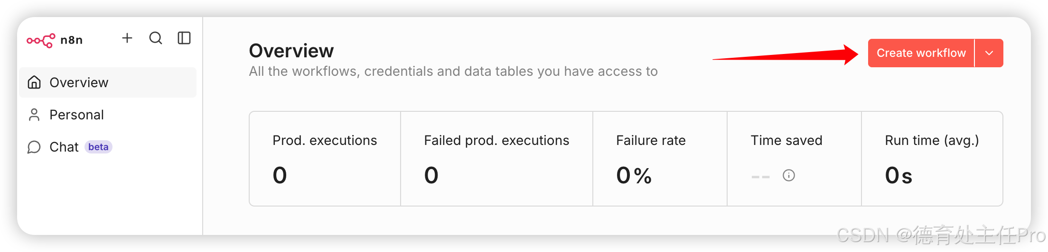Image resolution: width=1048 pixels, height=252 pixels.
Task: Open search with the magnifier icon
Action: tap(156, 38)
